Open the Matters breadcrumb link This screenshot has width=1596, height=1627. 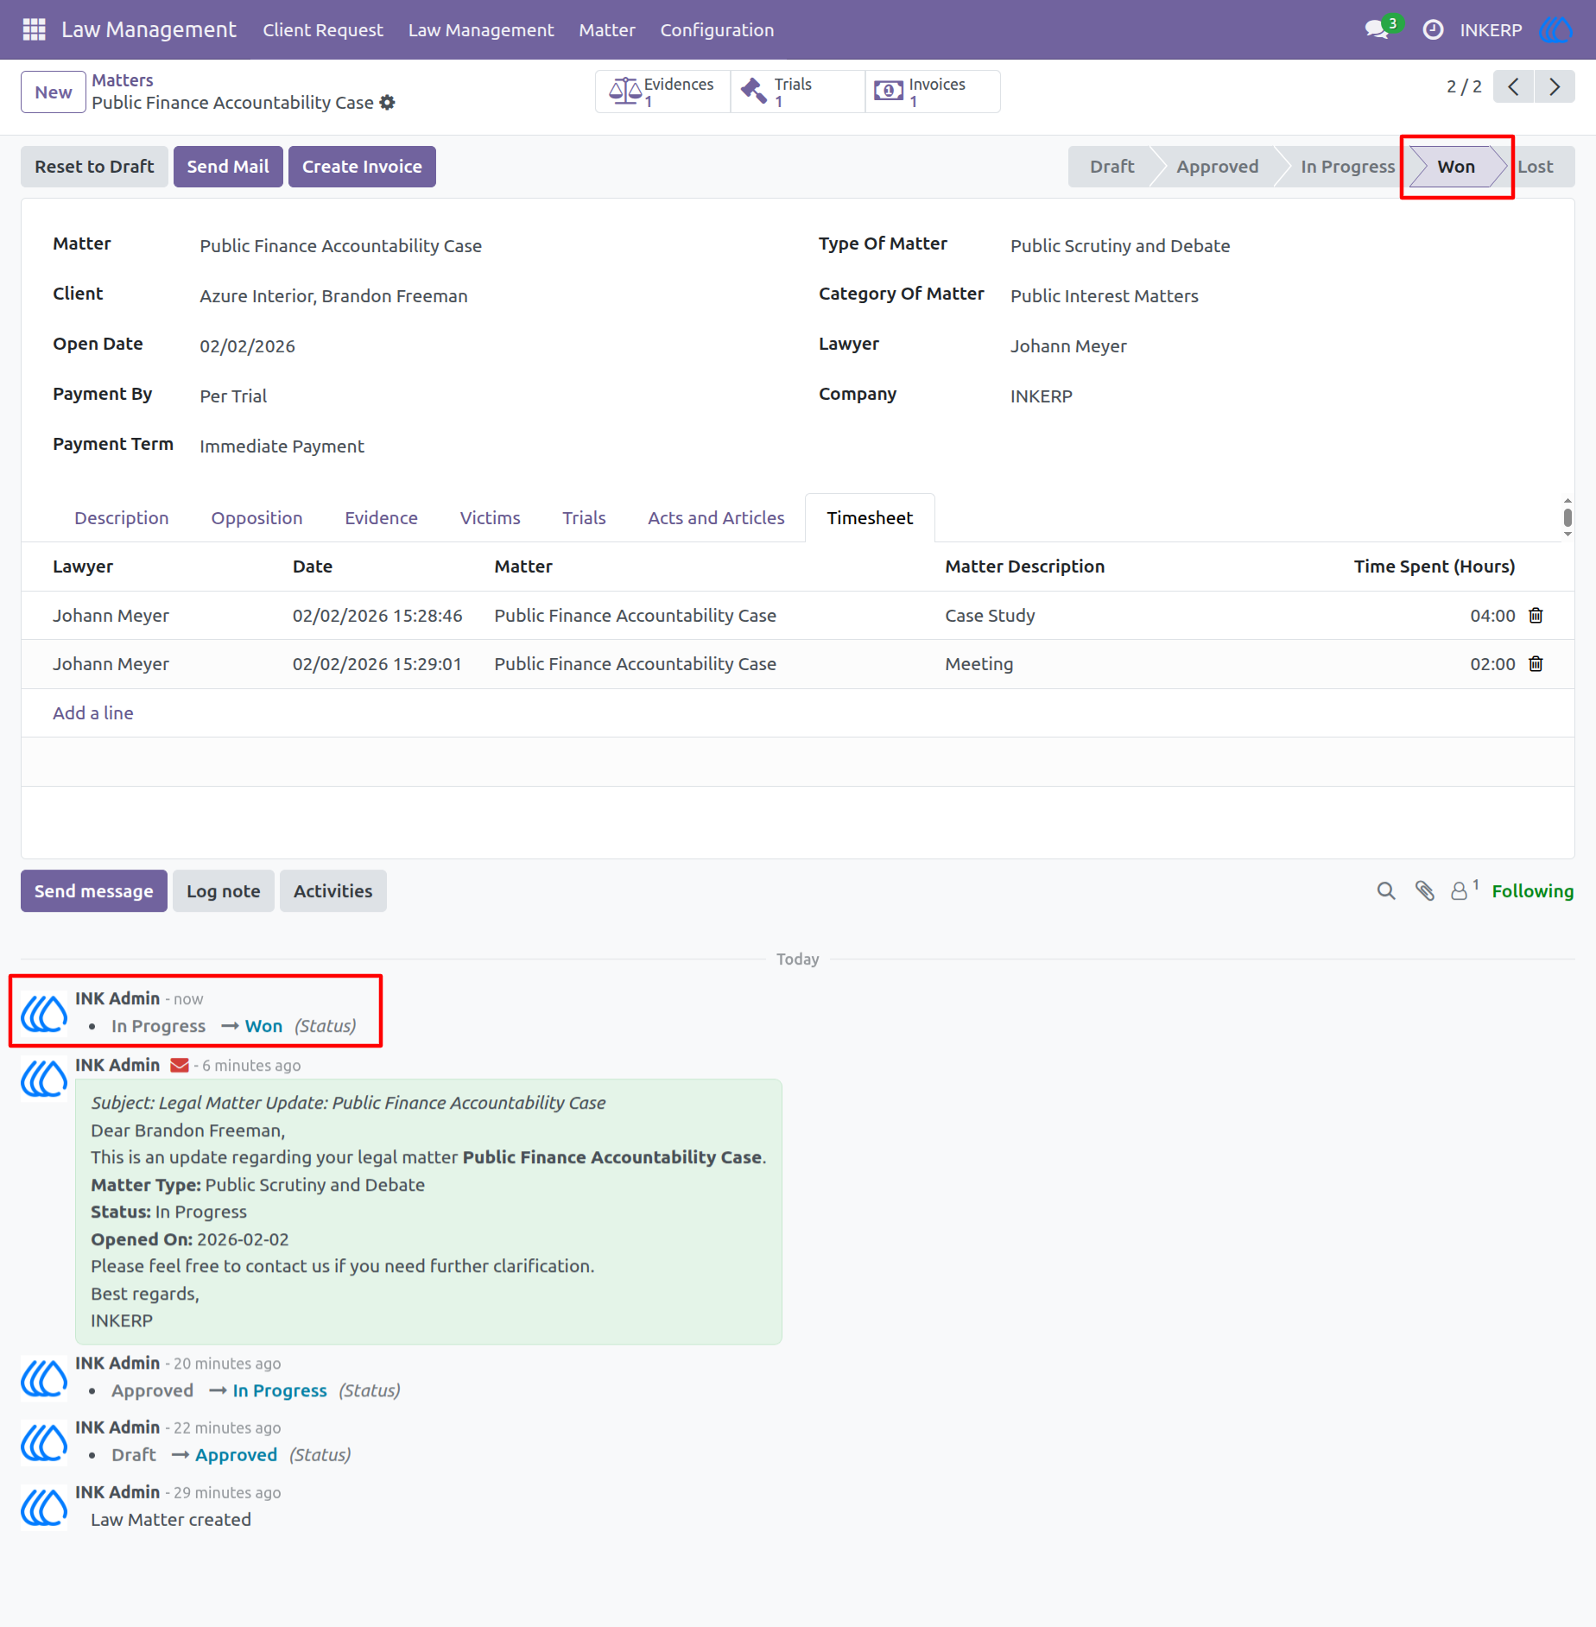point(123,80)
